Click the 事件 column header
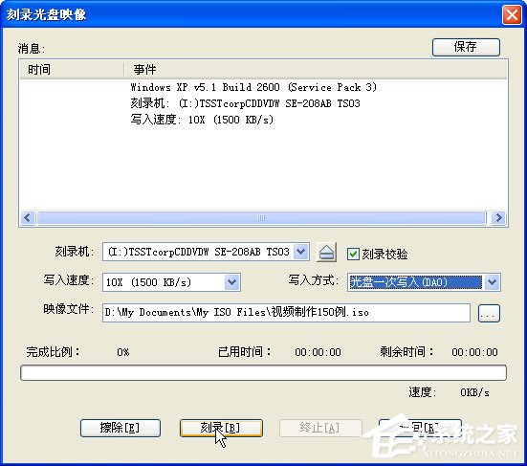The height and width of the screenshot is (466, 527). pos(316,70)
